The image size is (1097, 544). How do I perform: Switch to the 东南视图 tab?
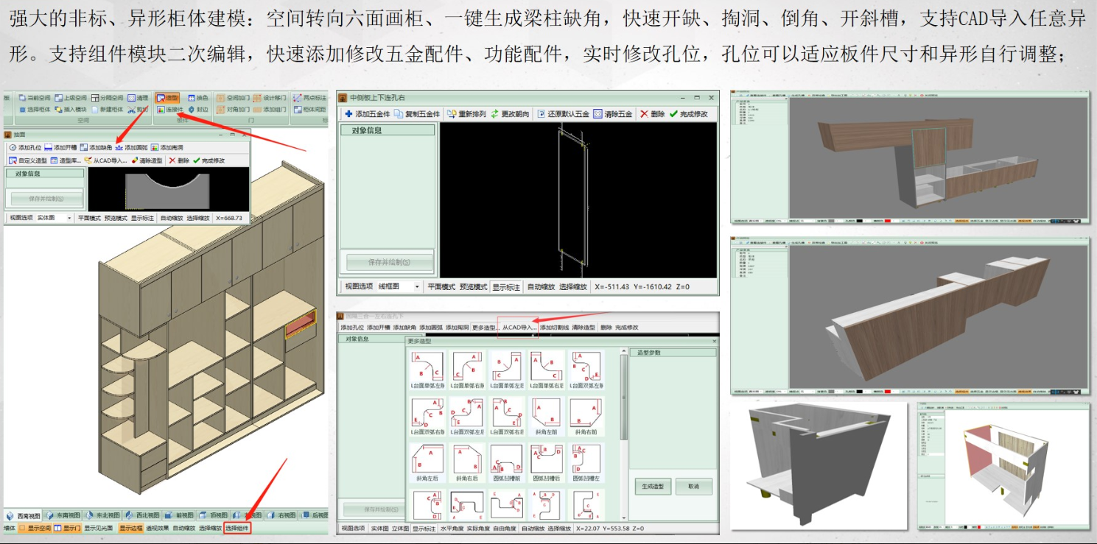point(63,516)
